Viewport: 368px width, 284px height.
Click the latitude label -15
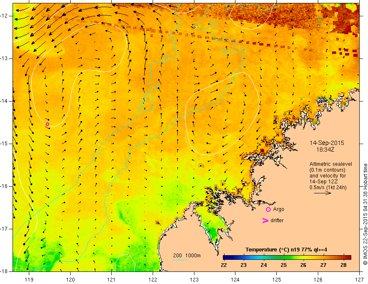coord(4,144)
